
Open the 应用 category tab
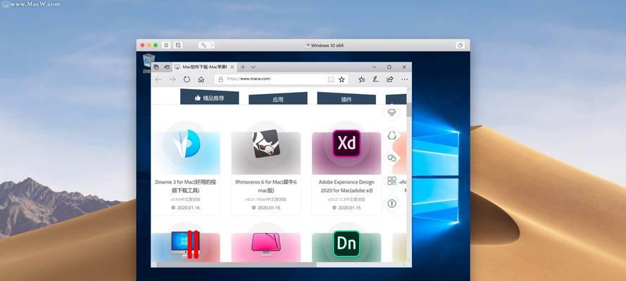pyautogui.click(x=278, y=99)
